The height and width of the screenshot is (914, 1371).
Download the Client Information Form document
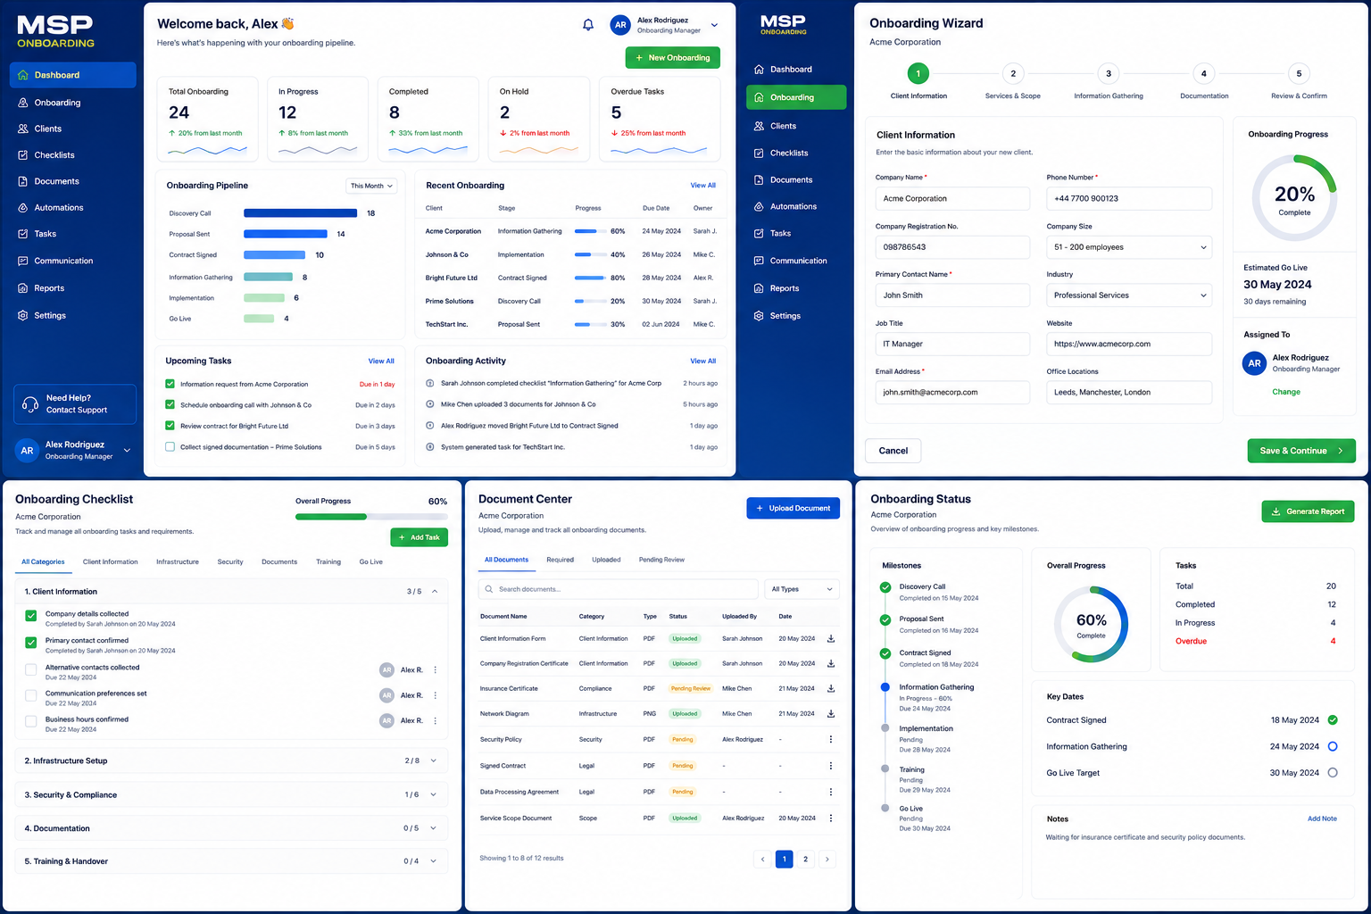(831, 638)
